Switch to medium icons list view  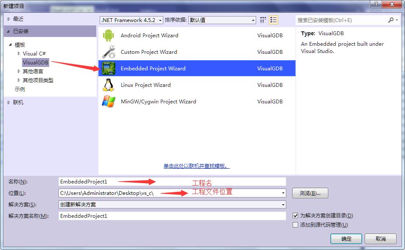point(273,20)
